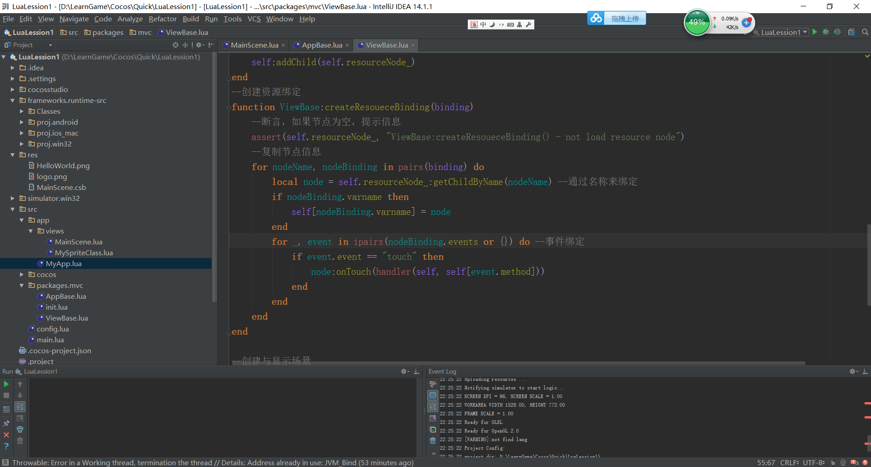Collapse all in Project panel
871x467 pixels.
[185, 45]
